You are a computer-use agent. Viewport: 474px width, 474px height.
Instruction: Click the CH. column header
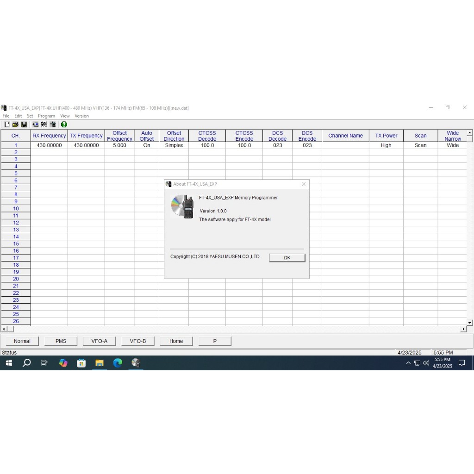(x=16, y=136)
